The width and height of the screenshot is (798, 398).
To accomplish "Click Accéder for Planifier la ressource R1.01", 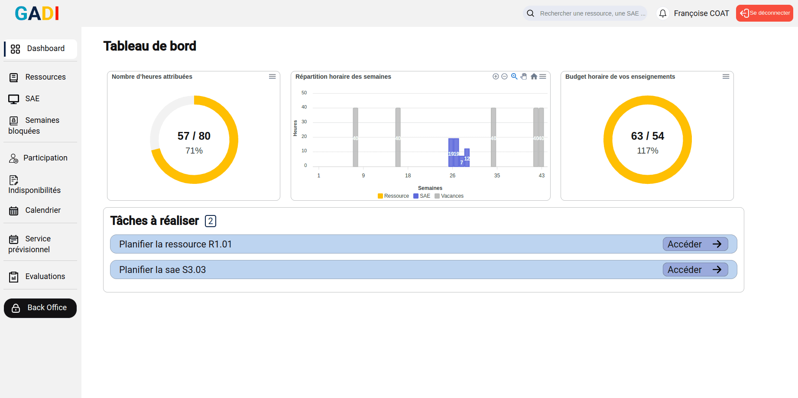I will tap(695, 244).
